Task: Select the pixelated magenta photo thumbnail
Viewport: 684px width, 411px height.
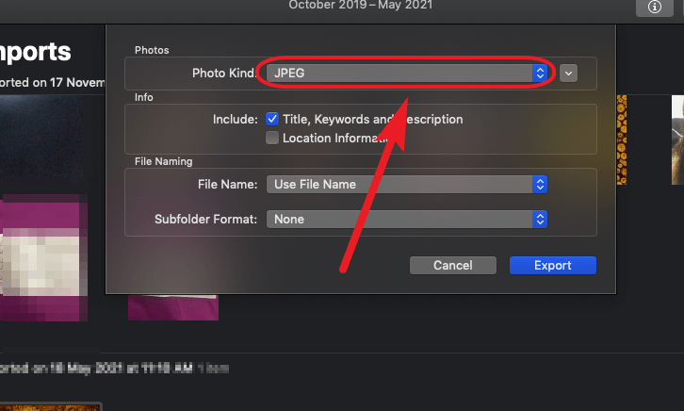Action: click(43, 257)
